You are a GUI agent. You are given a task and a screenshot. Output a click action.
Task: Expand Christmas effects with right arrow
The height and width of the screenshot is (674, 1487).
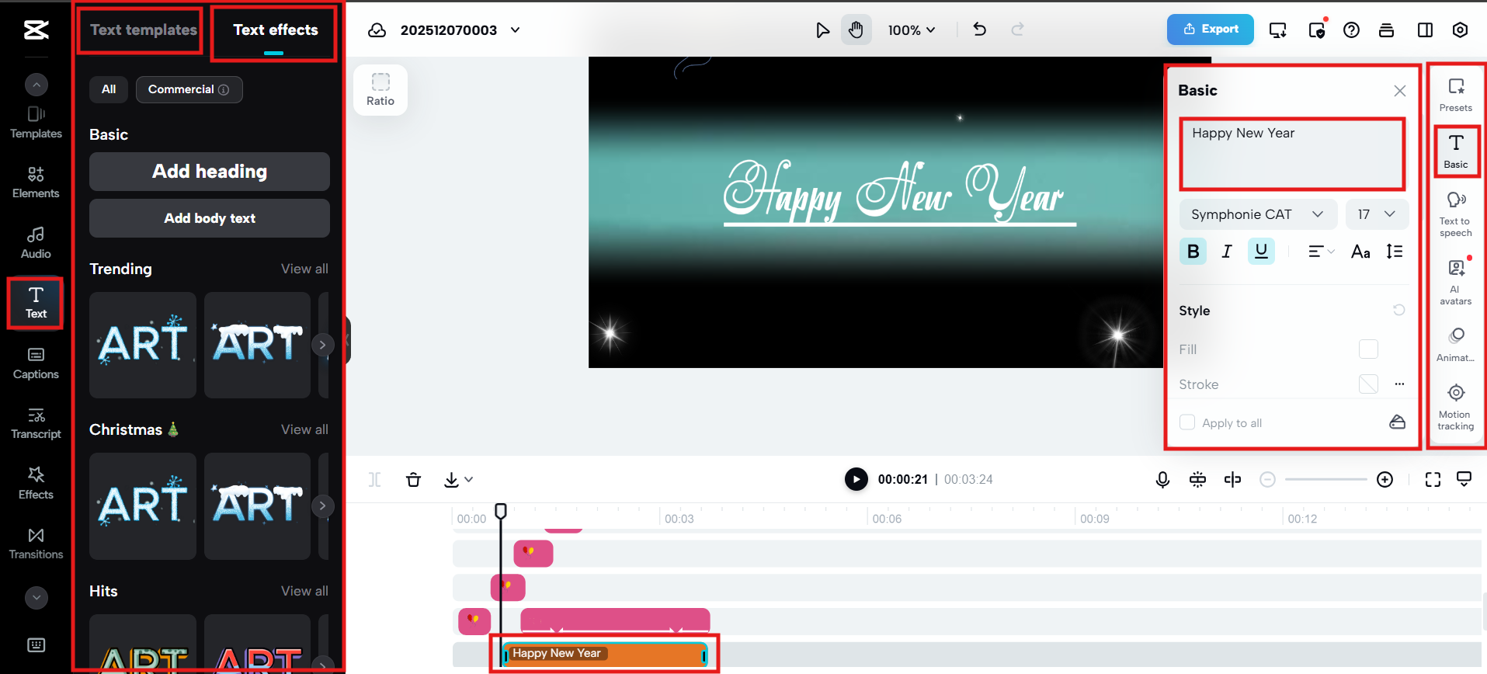[322, 505]
